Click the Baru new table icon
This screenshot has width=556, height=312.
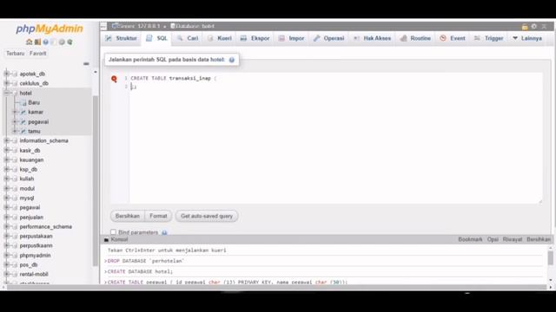23,102
